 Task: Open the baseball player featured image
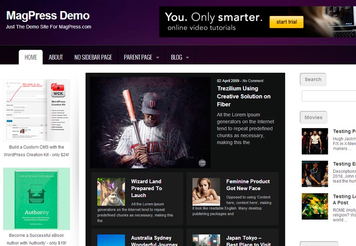point(150,123)
